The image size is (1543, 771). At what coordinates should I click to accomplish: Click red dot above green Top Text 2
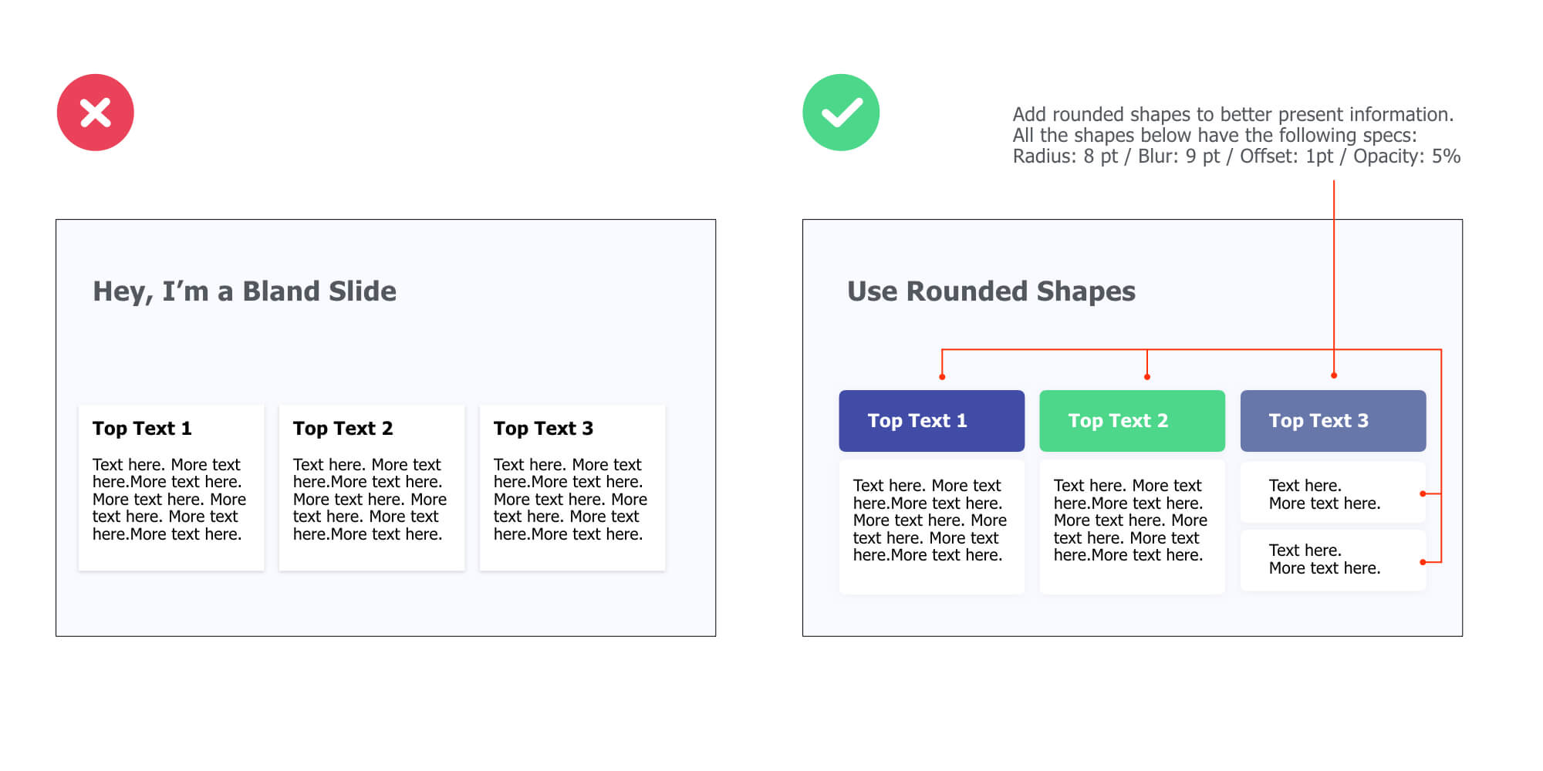click(x=1147, y=377)
